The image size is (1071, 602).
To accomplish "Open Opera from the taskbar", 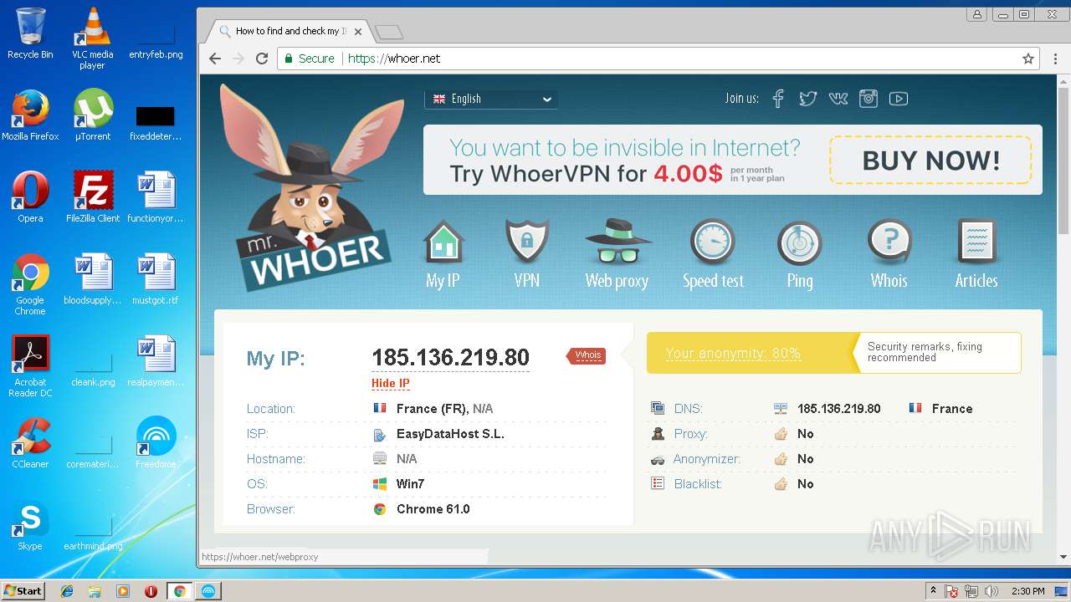I will (x=151, y=591).
